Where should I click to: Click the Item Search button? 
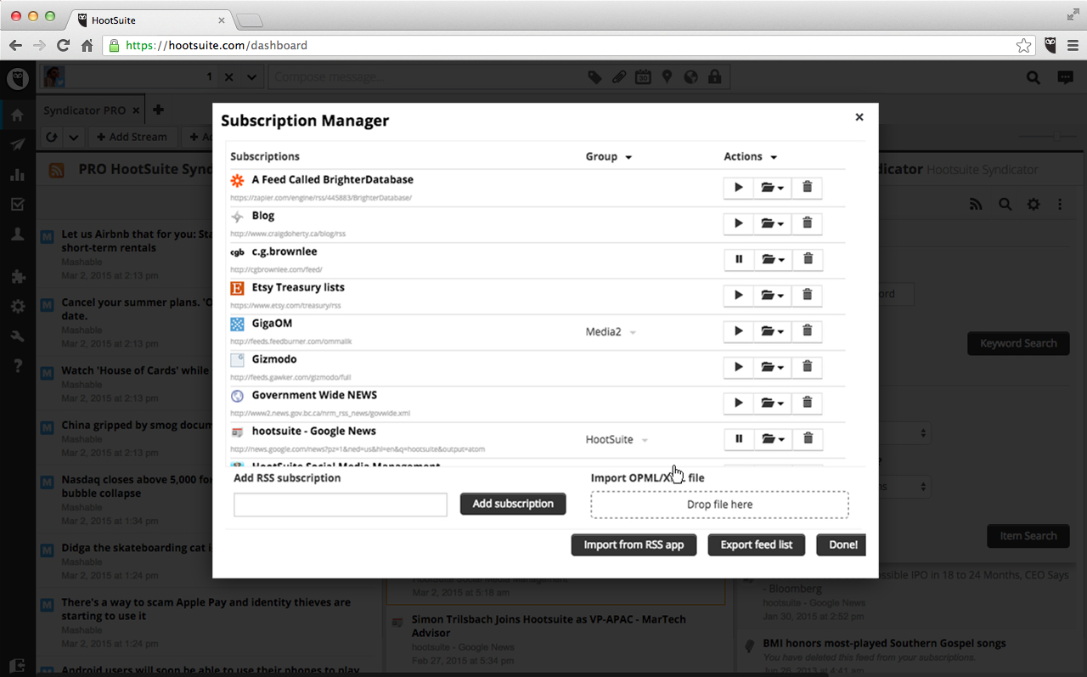[1028, 536]
